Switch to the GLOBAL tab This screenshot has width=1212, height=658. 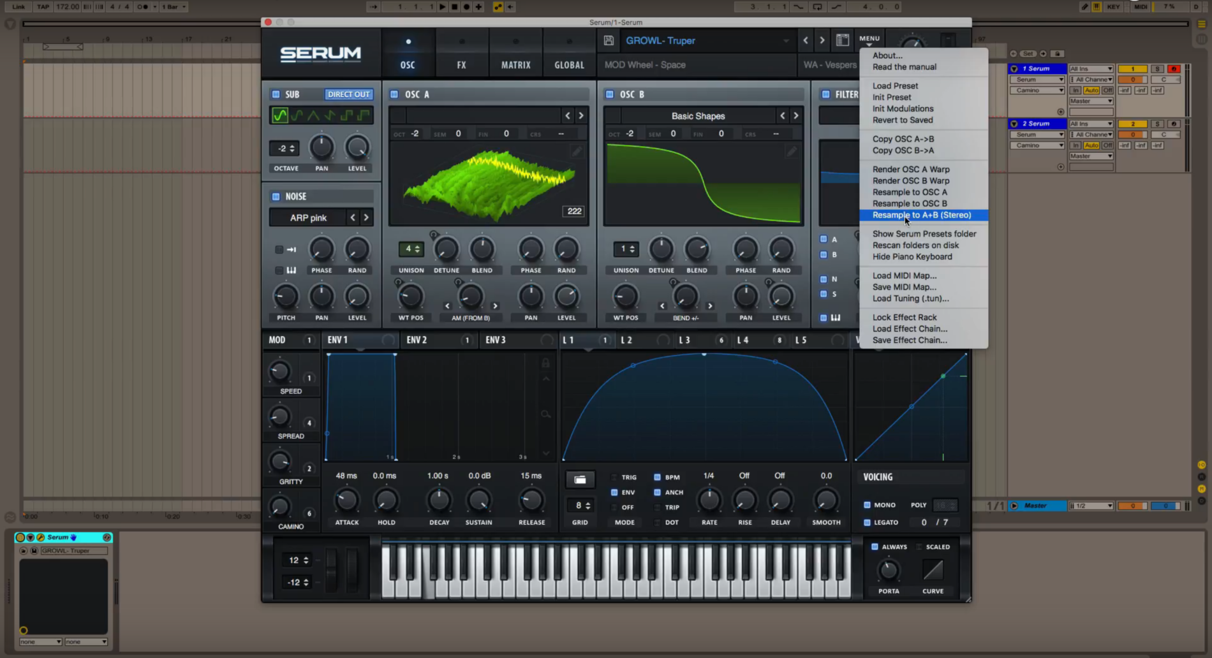click(x=569, y=54)
